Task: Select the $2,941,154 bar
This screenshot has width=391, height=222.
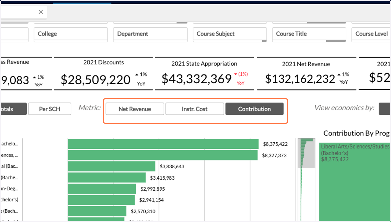Action: click(x=101, y=200)
